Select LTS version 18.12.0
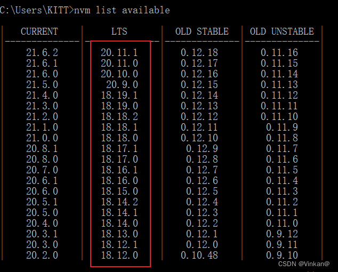Screen dimensions: 338x272 119,255
